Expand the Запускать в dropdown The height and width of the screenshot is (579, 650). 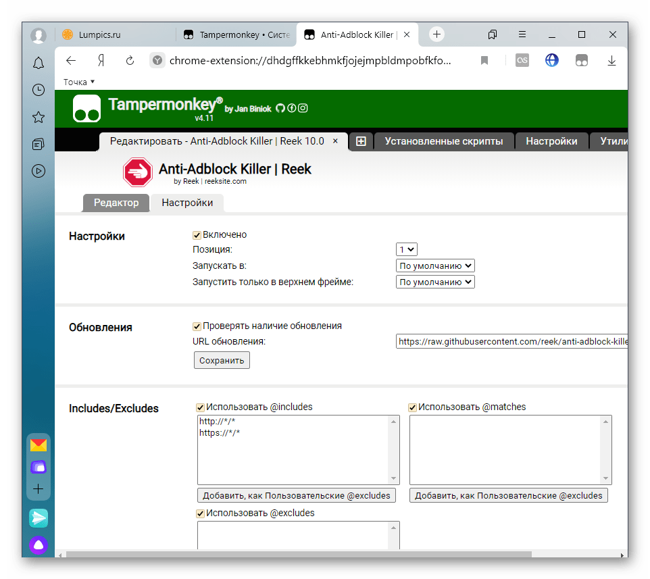click(435, 266)
